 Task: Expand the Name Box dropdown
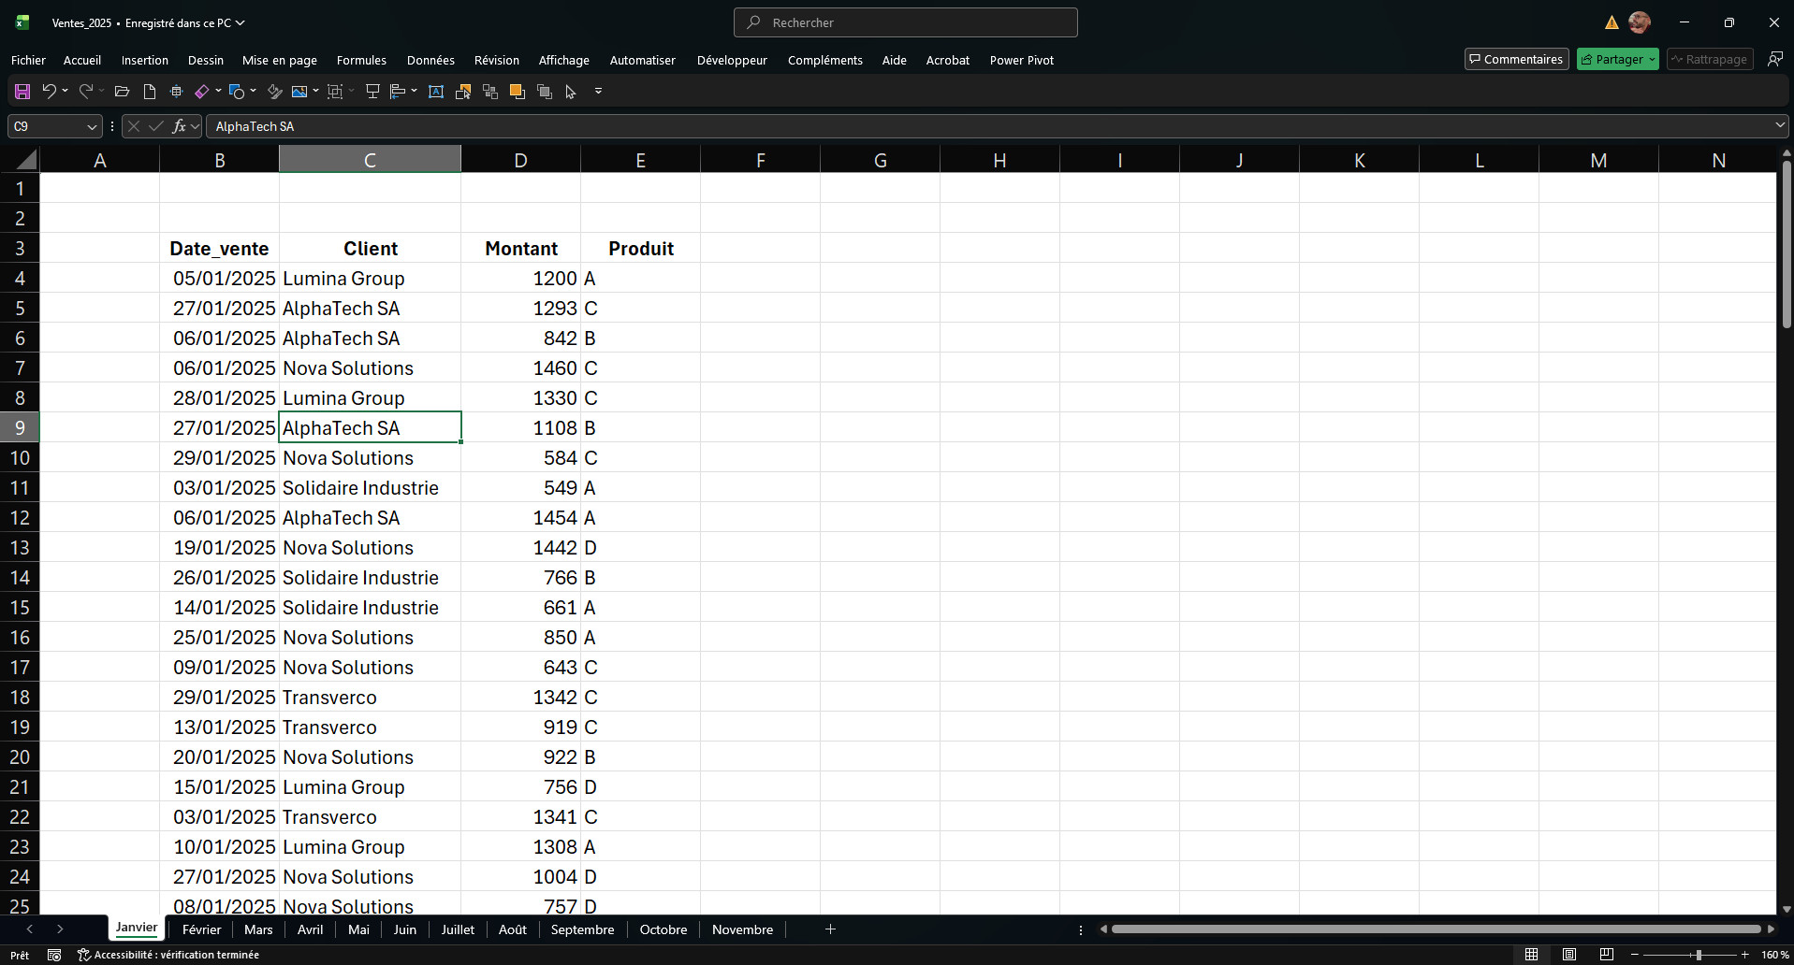[92, 126]
